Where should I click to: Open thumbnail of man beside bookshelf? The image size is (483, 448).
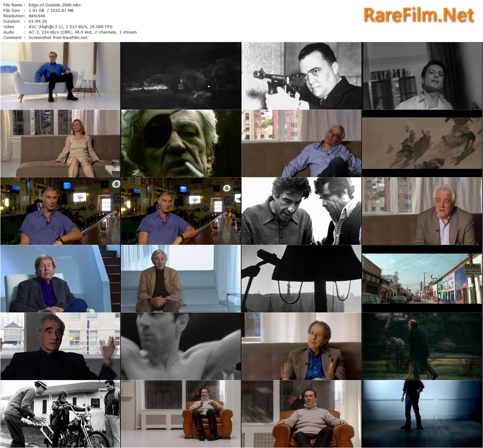(x=422, y=76)
